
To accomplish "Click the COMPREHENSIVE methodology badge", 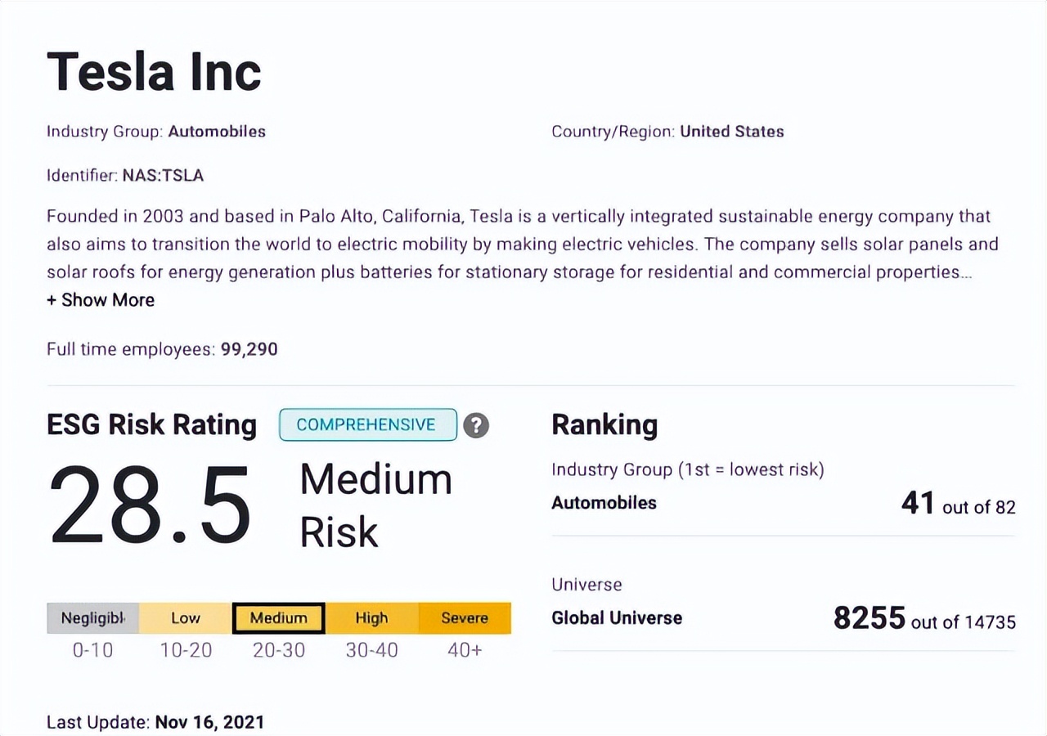I will (367, 424).
